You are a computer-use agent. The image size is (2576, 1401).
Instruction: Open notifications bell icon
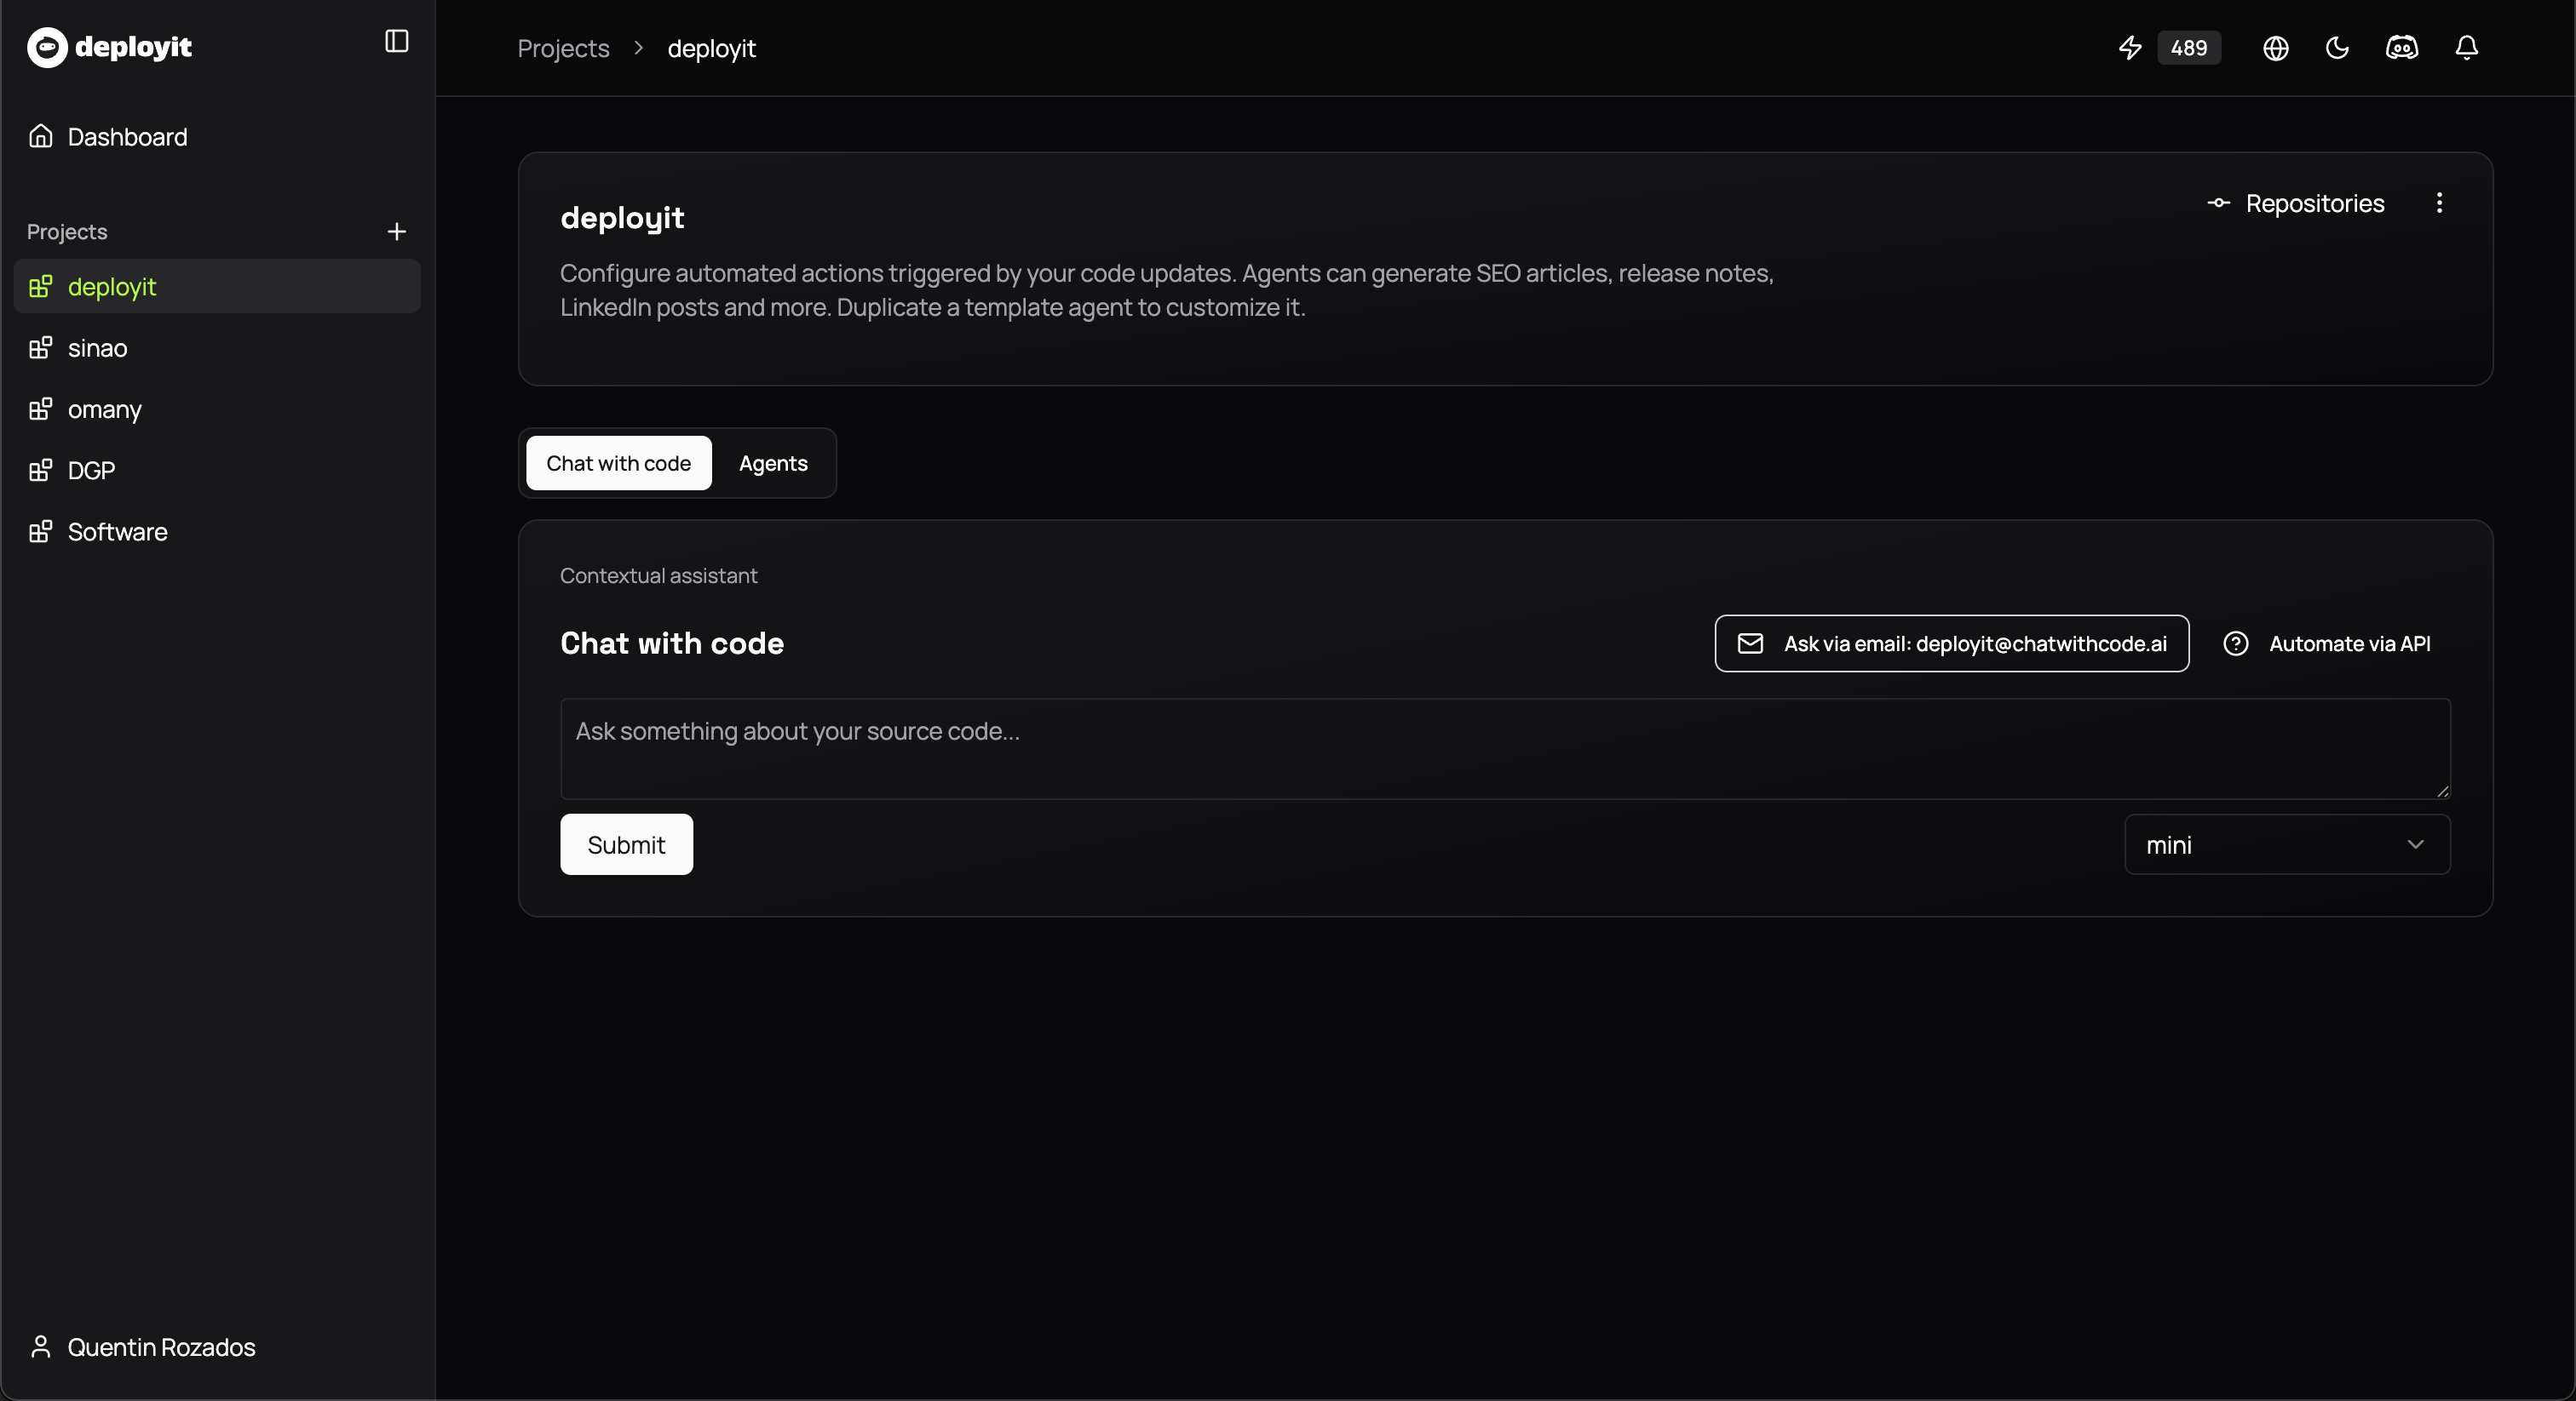click(2466, 48)
